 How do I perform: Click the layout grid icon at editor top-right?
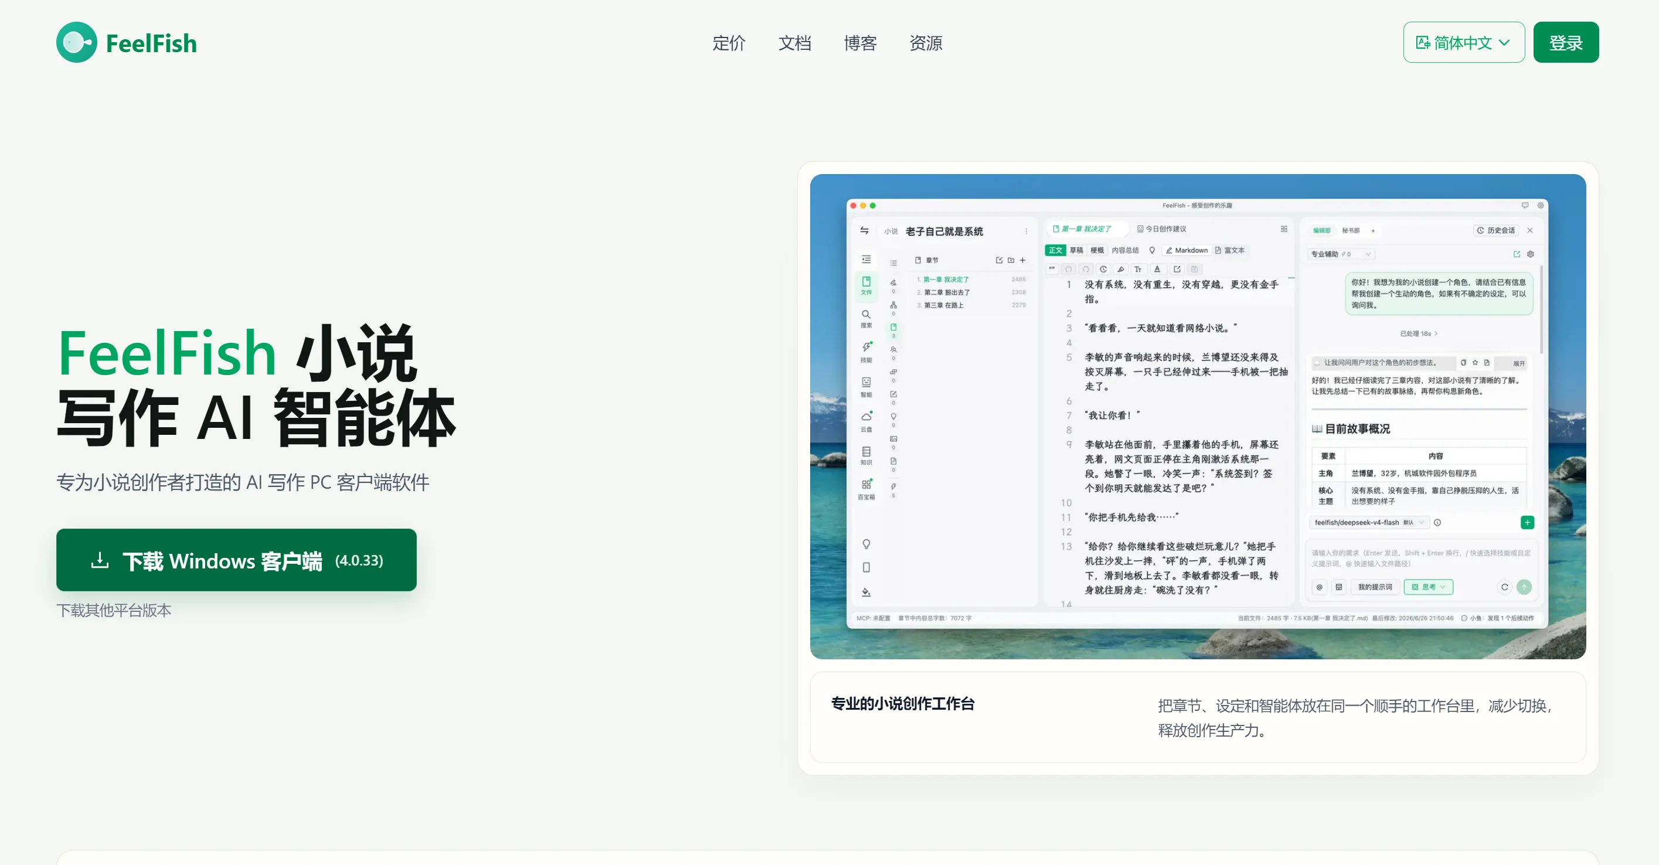[1284, 229]
